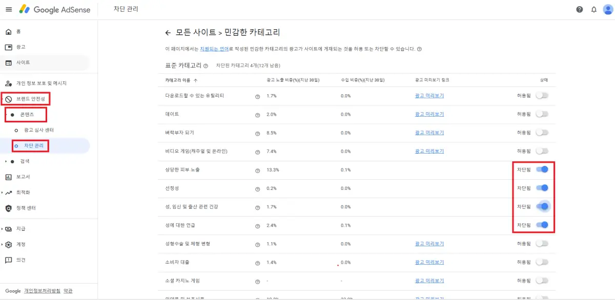Click the back arrow to 모든 사이트

point(168,32)
